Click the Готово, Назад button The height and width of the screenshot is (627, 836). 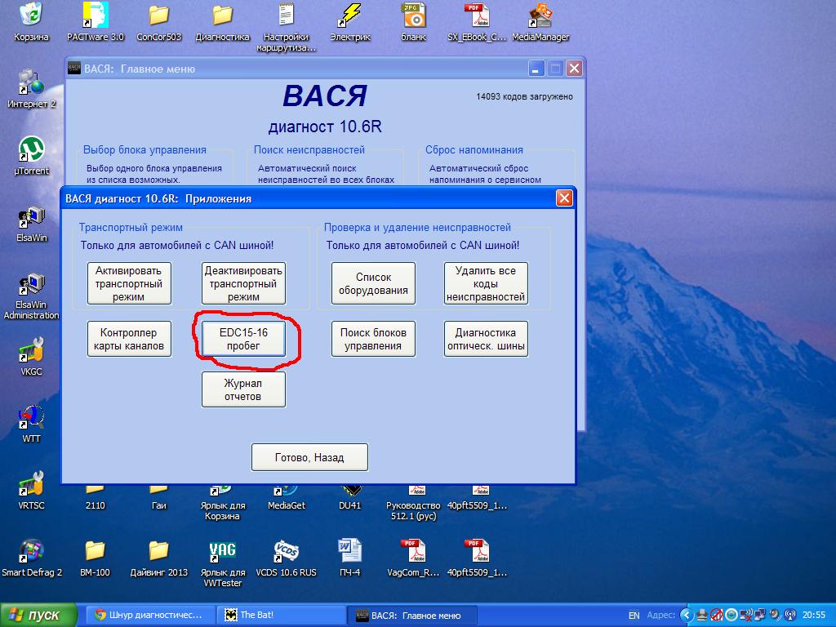pyautogui.click(x=309, y=457)
